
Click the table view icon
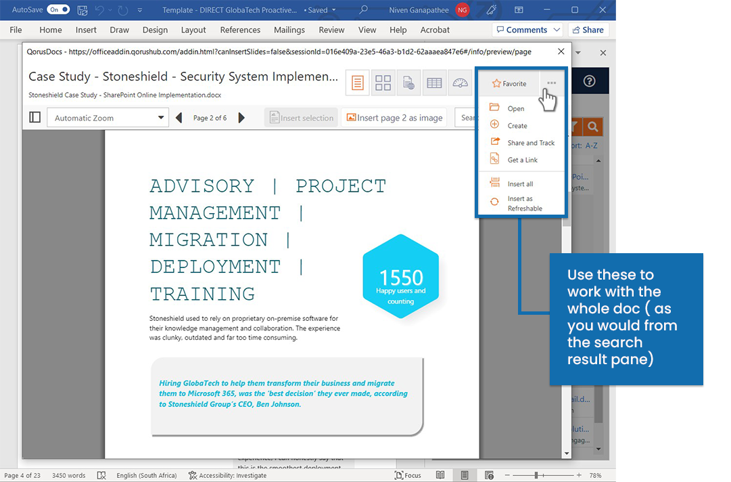[434, 83]
